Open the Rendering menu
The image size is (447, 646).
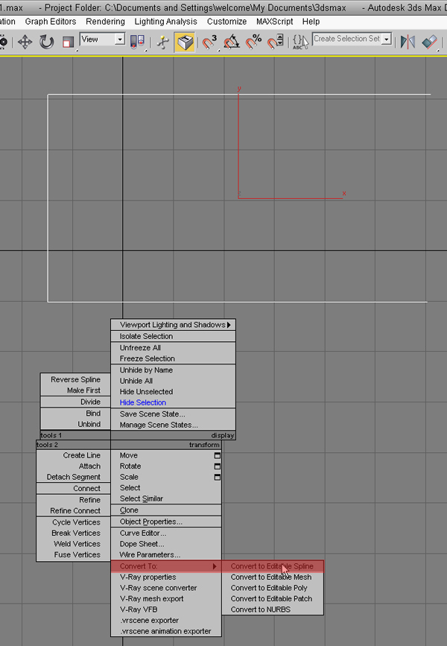pyautogui.click(x=106, y=22)
